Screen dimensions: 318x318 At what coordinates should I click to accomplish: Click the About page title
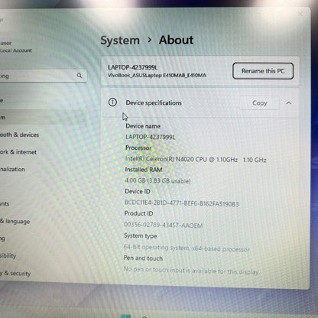point(177,40)
